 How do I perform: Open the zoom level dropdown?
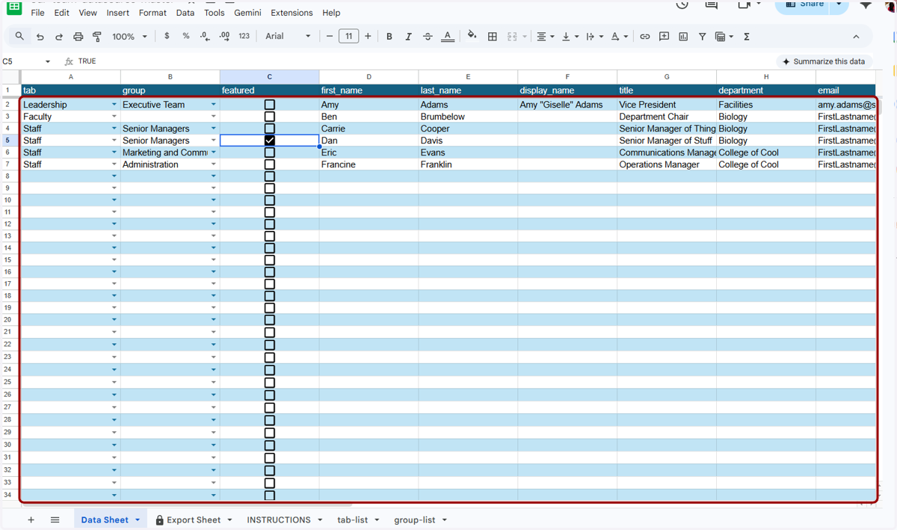point(129,36)
